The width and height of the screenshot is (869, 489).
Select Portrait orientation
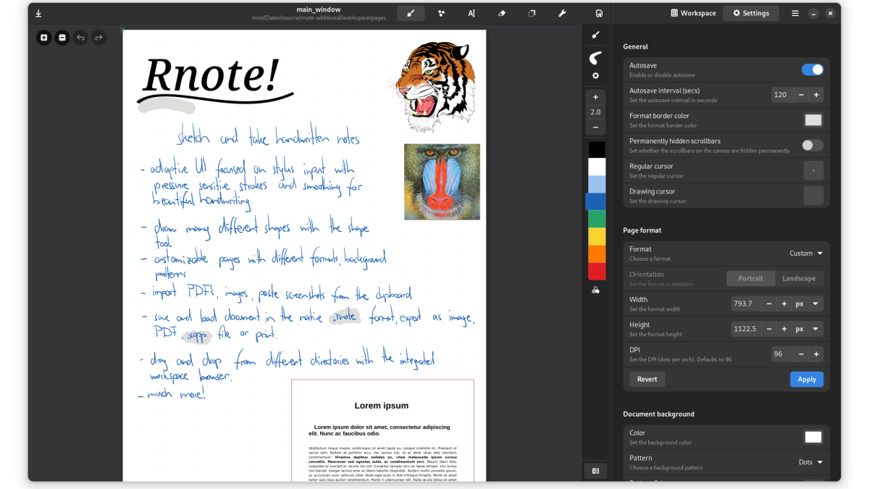[x=751, y=278]
